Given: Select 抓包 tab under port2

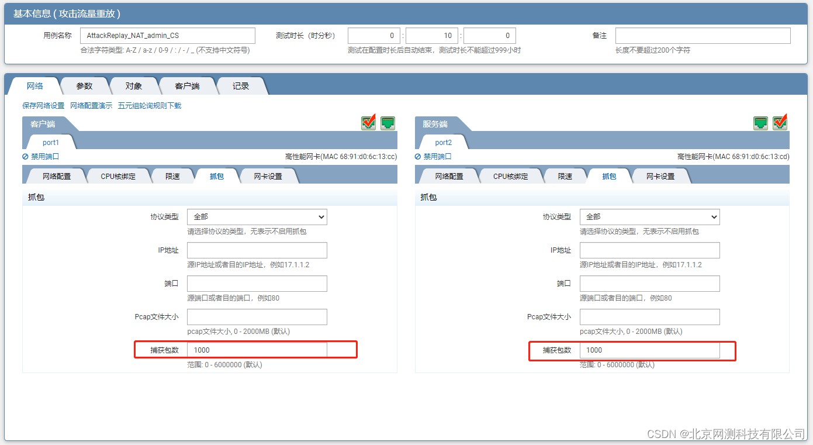Looking at the screenshot, I should (x=610, y=176).
